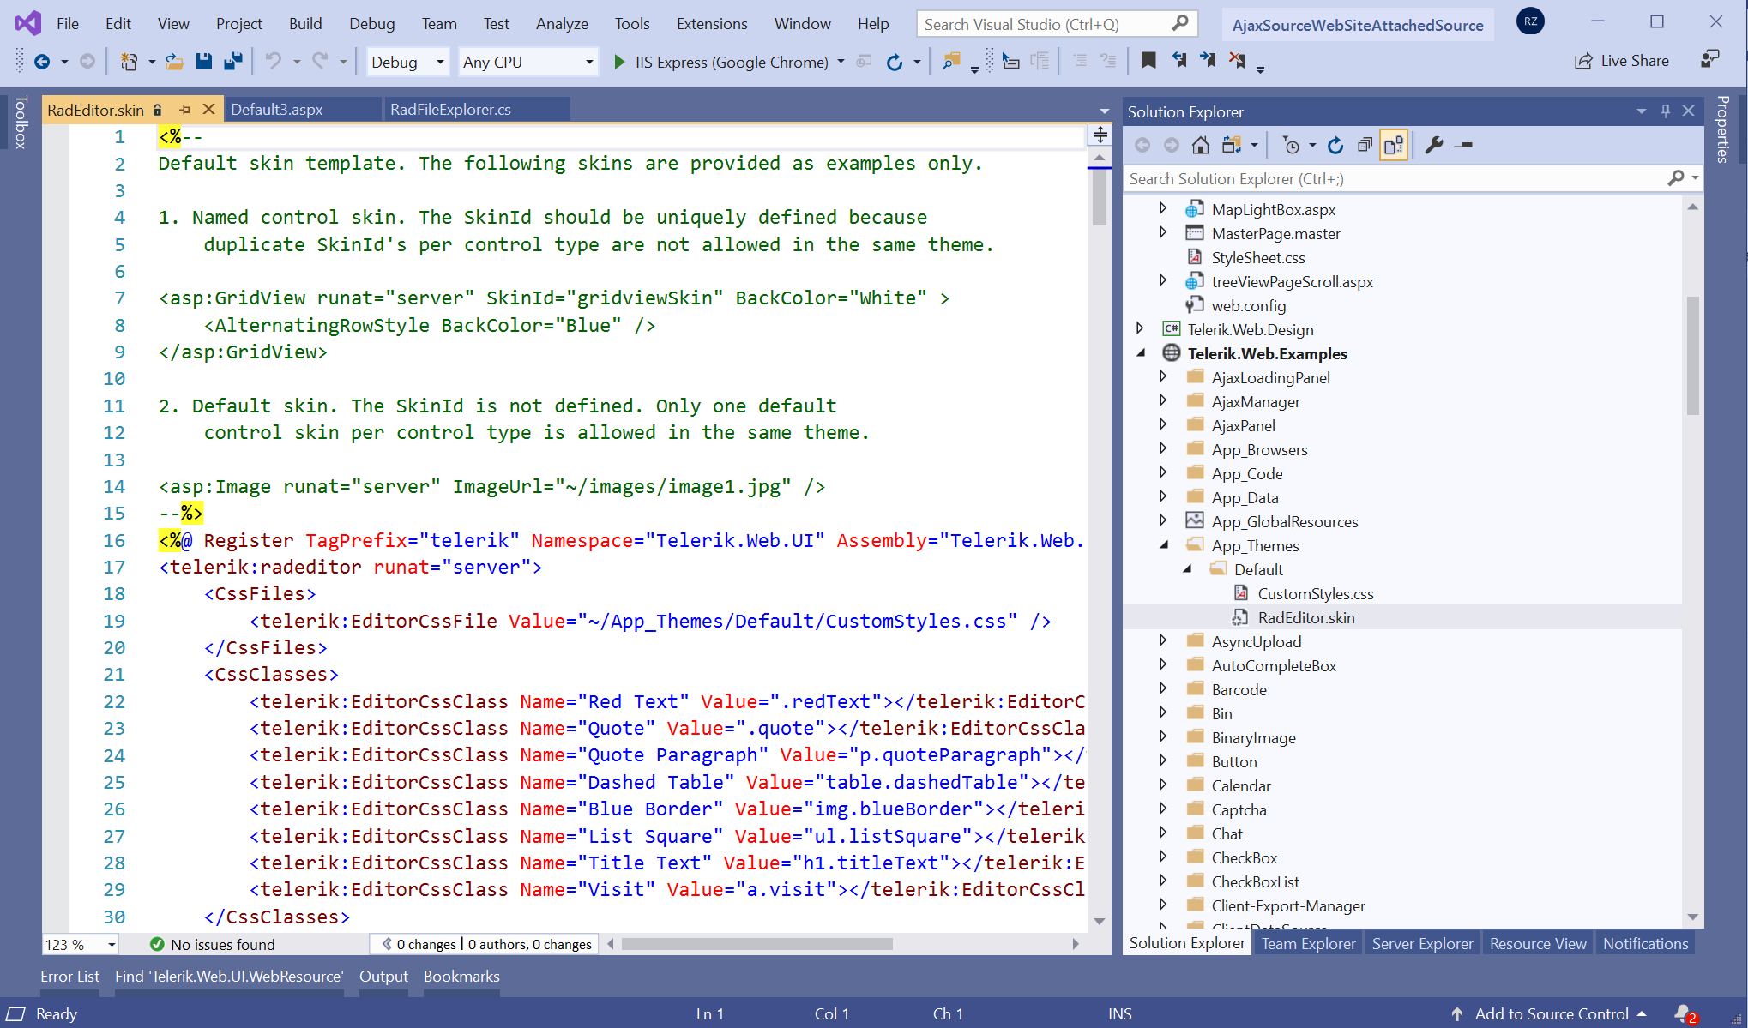Open the Debug menu

pos(371,24)
